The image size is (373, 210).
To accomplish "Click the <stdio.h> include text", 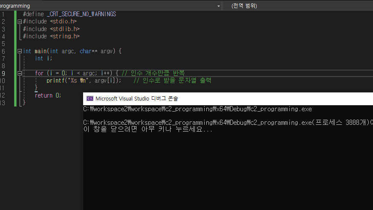I will [63, 21].
